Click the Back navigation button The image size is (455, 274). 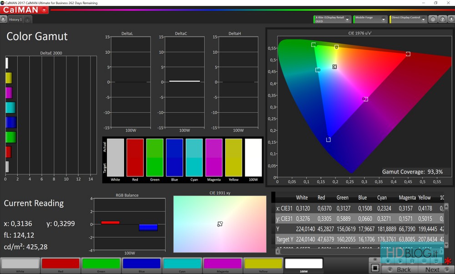pos(400,269)
